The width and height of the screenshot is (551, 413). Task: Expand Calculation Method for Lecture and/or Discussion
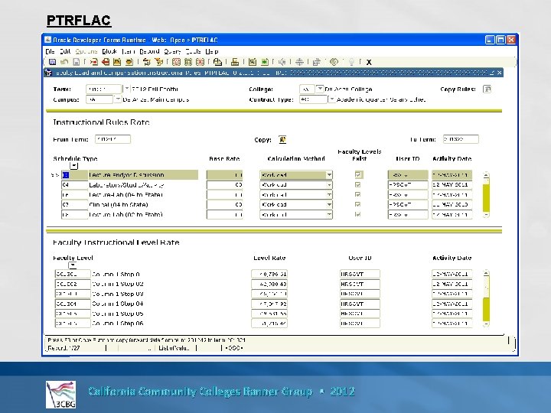point(329,175)
